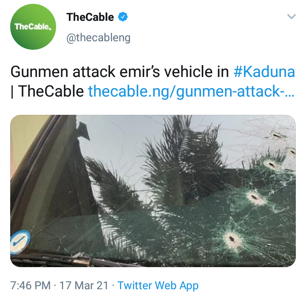Open the TheCable display name

tap(90, 17)
